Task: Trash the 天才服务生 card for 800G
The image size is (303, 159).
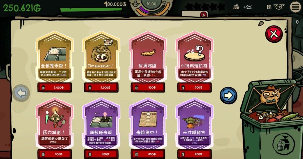Action: point(194,154)
